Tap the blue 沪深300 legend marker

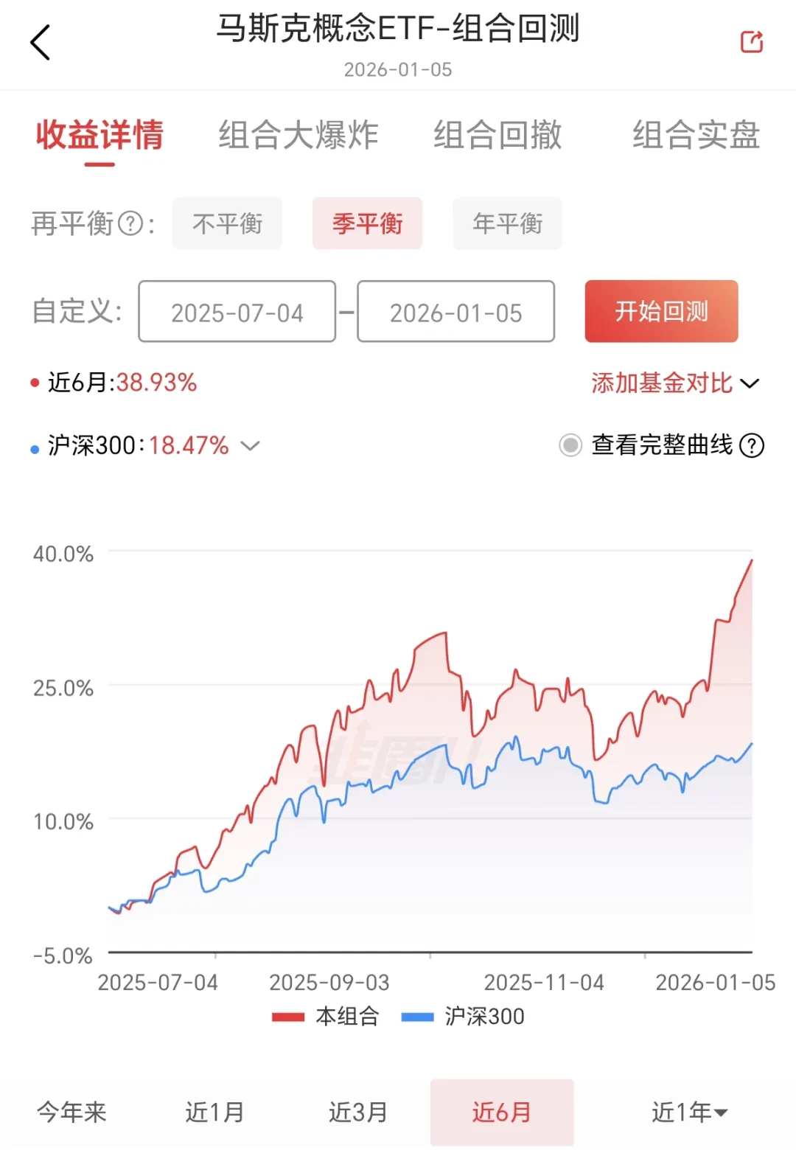417,1017
